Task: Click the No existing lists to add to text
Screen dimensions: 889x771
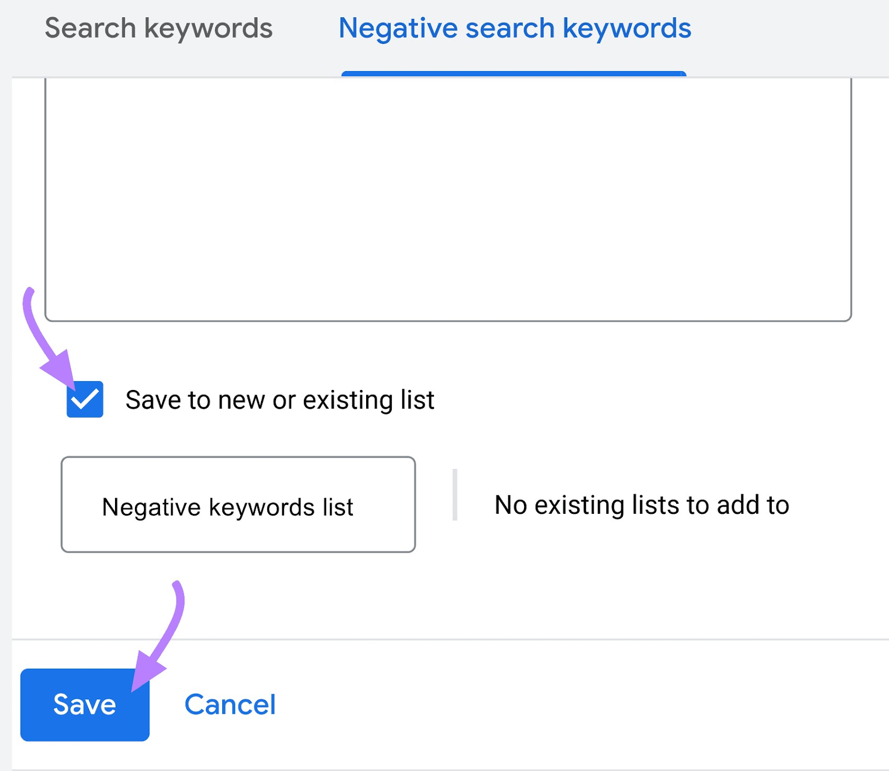Action: [x=641, y=504]
